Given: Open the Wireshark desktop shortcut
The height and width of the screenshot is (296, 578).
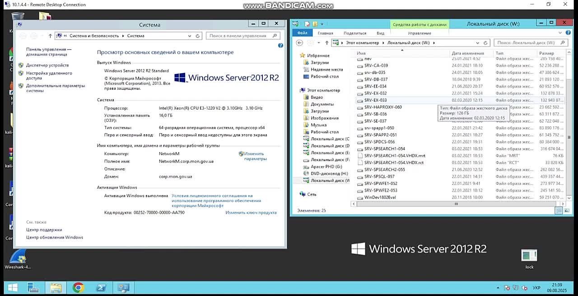Looking at the screenshot, I should click(x=18, y=259).
